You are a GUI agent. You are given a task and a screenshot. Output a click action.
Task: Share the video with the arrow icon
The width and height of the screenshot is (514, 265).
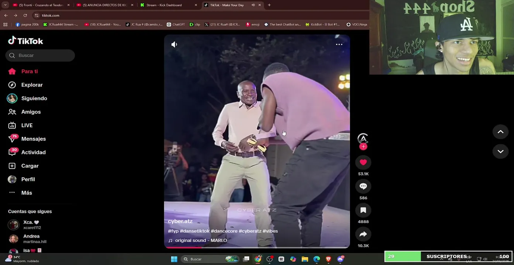[x=363, y=234]
